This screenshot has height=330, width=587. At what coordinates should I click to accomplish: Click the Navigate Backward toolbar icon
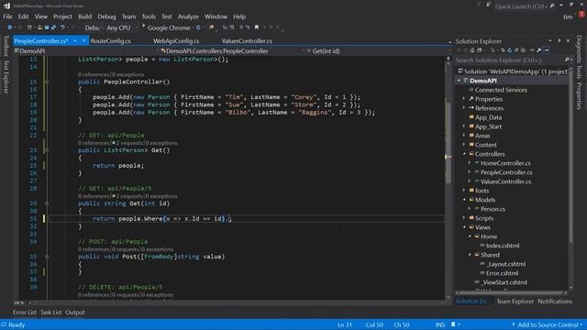click(9, 27)
